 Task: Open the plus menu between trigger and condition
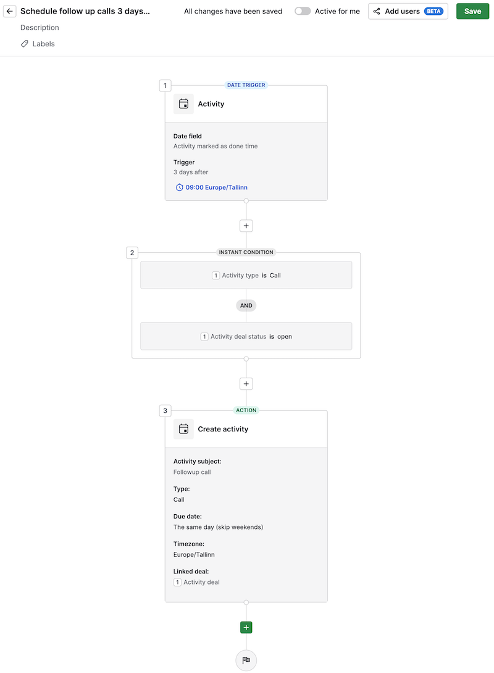click(246, 226)
